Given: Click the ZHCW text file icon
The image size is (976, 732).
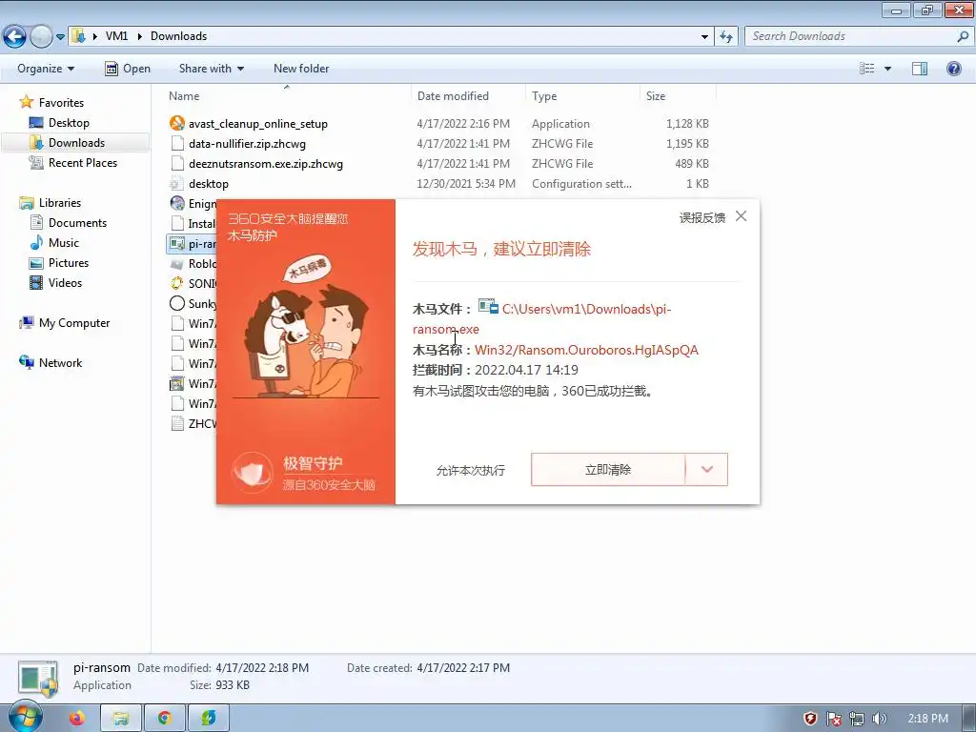Looking at the screenshot, I should [177, 424].
